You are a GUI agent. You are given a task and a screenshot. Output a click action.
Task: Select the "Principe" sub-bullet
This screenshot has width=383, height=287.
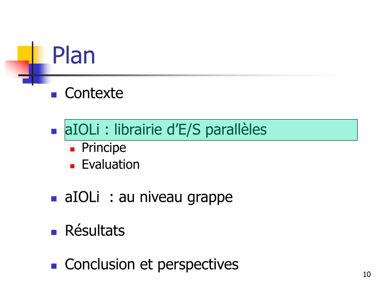point(104,148)
